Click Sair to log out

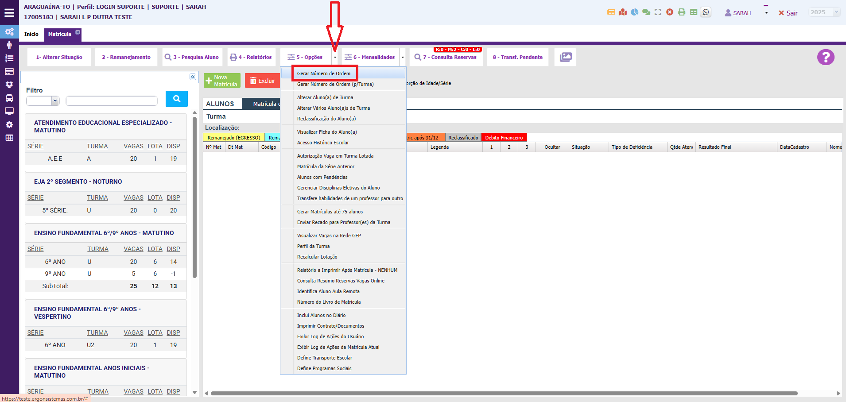[788, 13]
